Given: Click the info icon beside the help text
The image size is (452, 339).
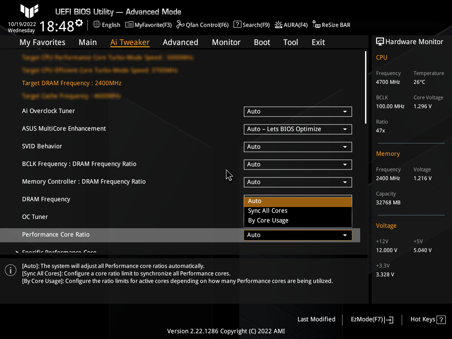Looking at the screenshot, I should pyautogui.click(x=10, y=270).
